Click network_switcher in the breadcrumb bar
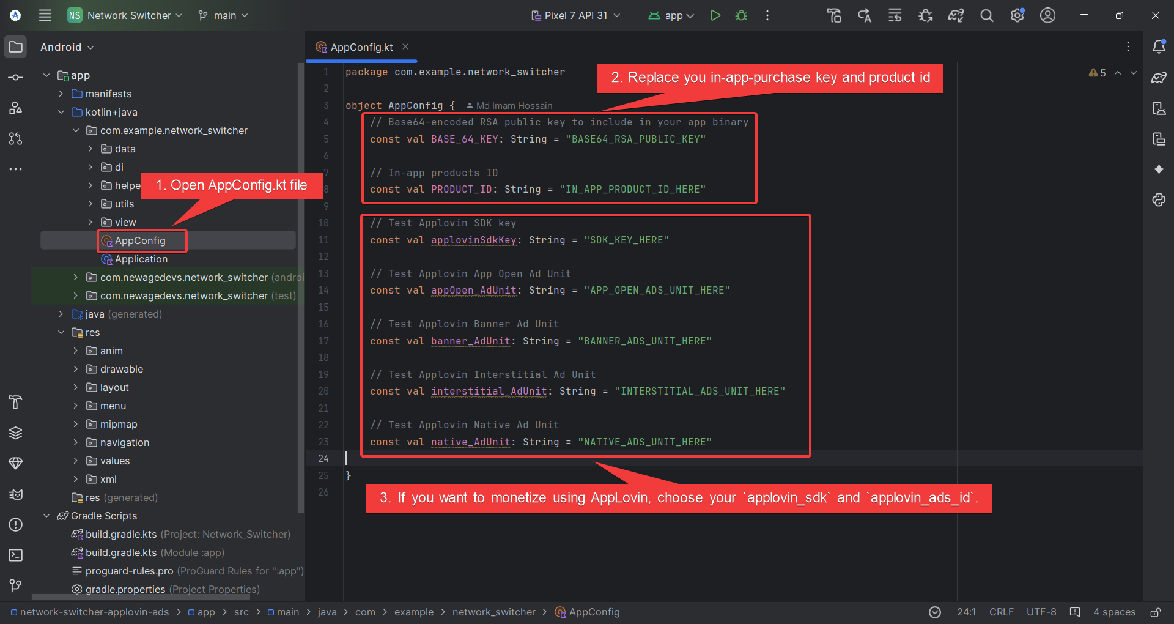Image resolution: width=1174 pixels, height=624 pixels. coord(493,612)
